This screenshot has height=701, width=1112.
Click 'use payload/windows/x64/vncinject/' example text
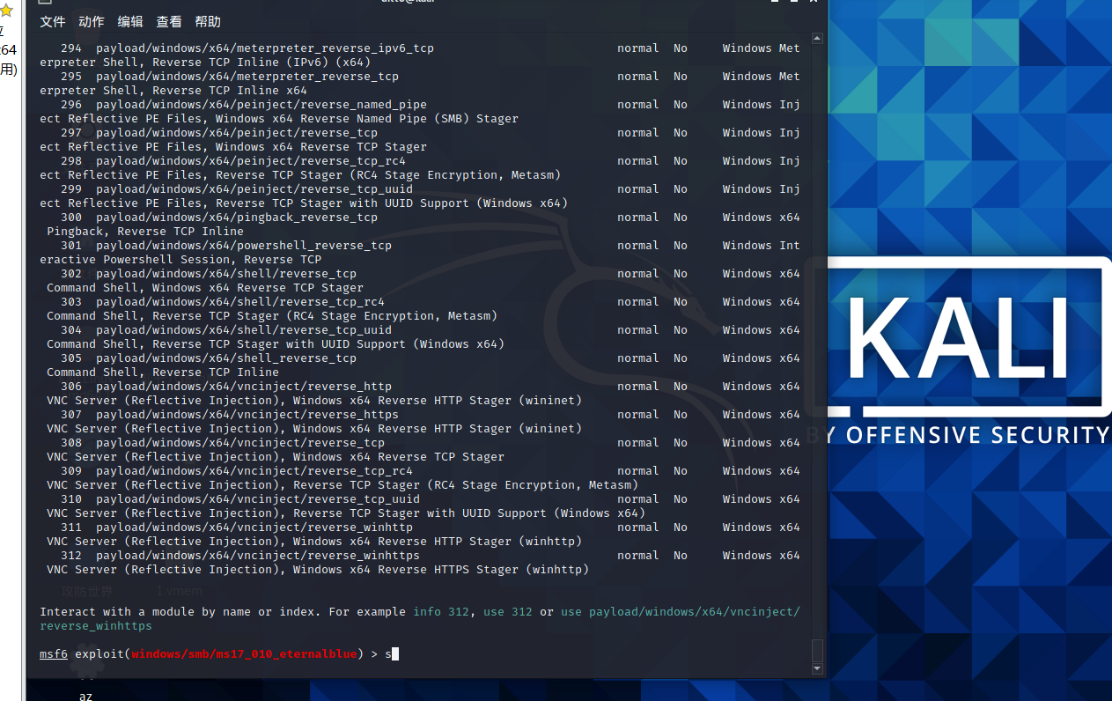681,612
